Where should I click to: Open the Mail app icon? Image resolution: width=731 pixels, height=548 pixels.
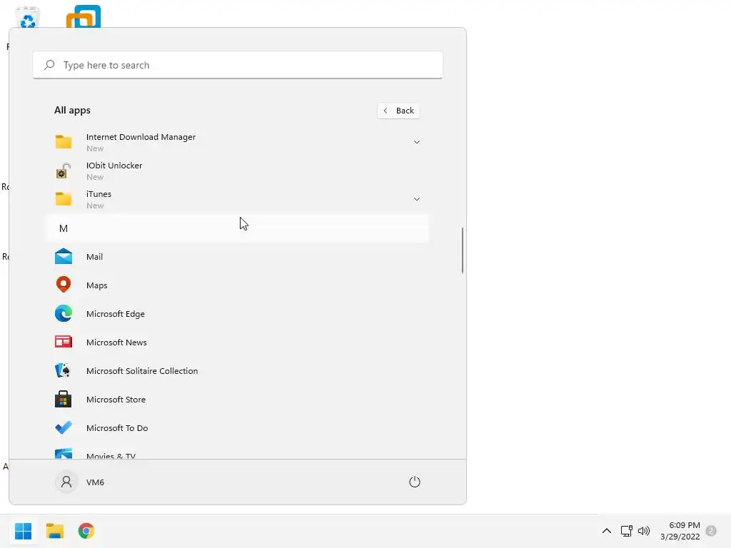point(64,256)
